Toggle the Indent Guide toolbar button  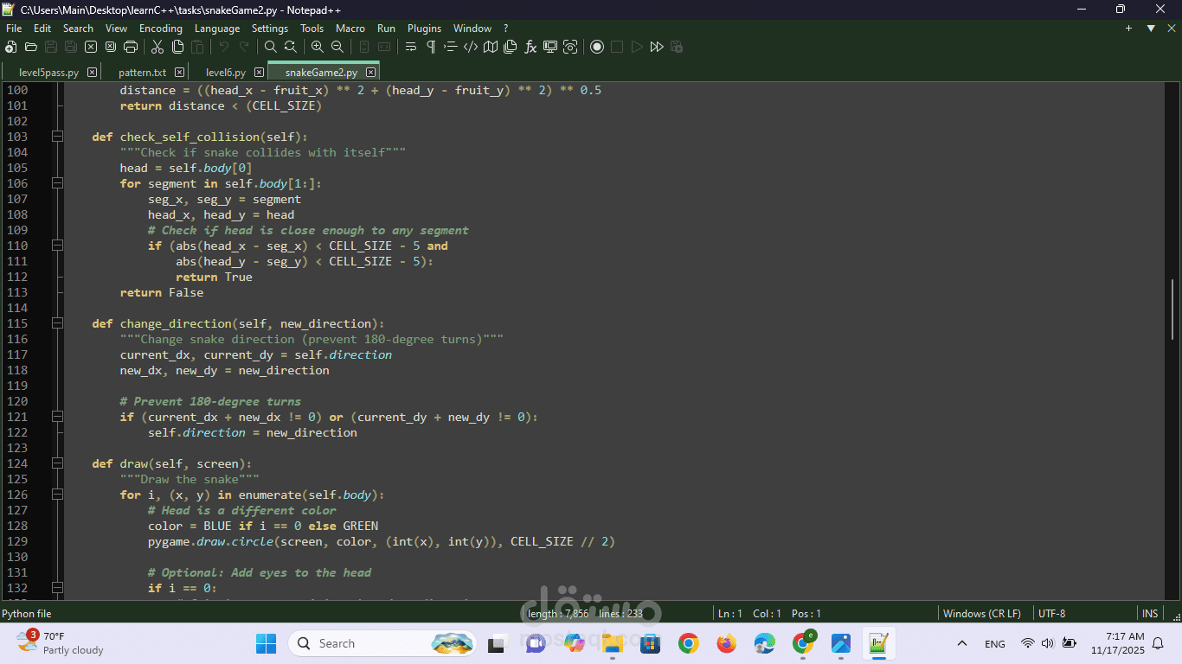[x=451, y=47]
